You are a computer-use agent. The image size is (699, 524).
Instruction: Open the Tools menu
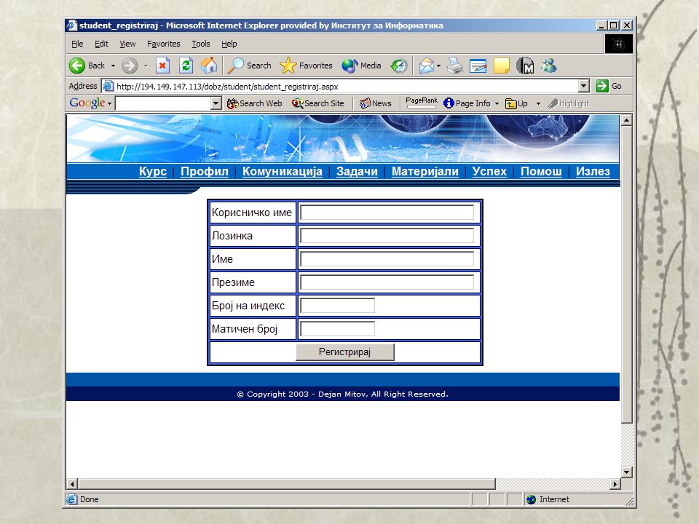pos(201,44)
